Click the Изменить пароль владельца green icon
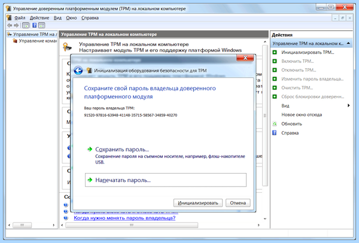 point(275,79)
